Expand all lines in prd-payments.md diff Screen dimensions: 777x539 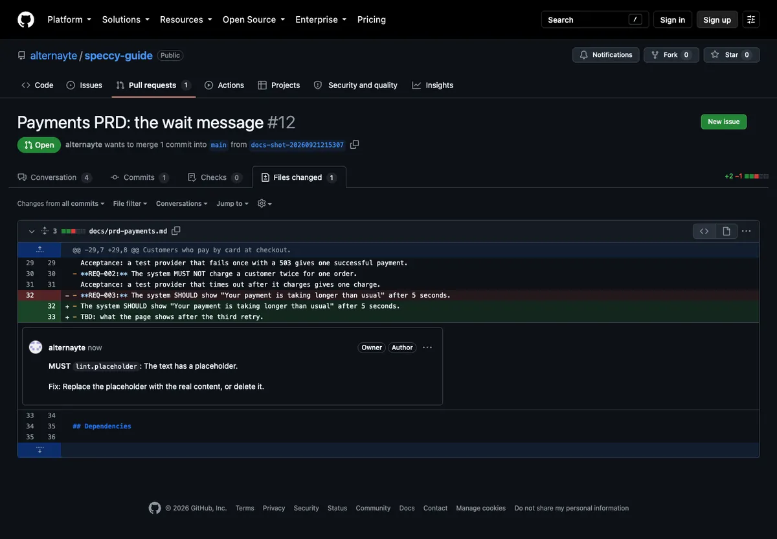click(45, 231)
